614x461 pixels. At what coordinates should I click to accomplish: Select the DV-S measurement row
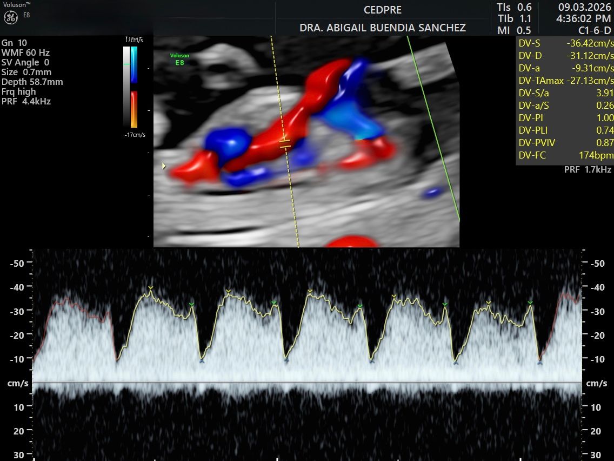tap(565, 43)
